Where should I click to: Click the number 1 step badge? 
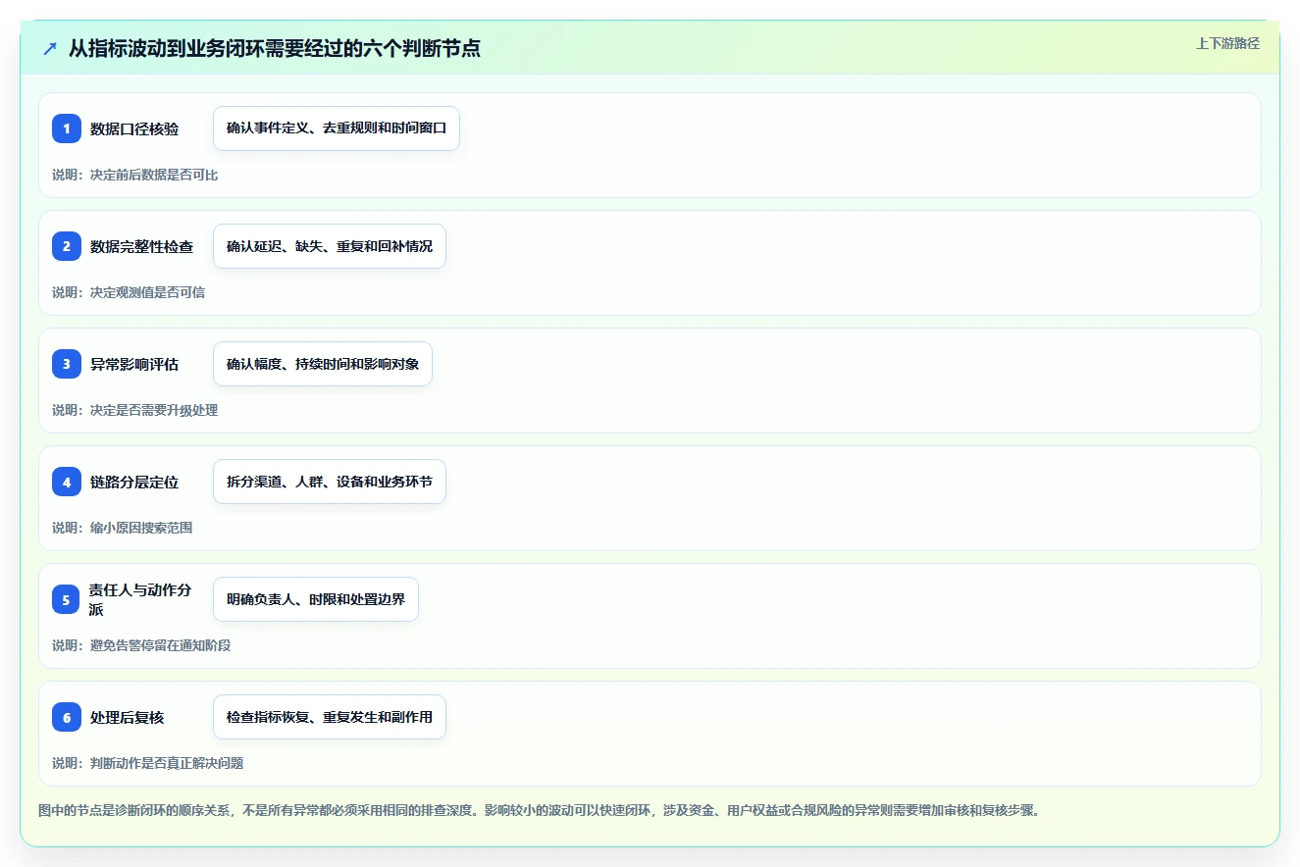[67, 128]
